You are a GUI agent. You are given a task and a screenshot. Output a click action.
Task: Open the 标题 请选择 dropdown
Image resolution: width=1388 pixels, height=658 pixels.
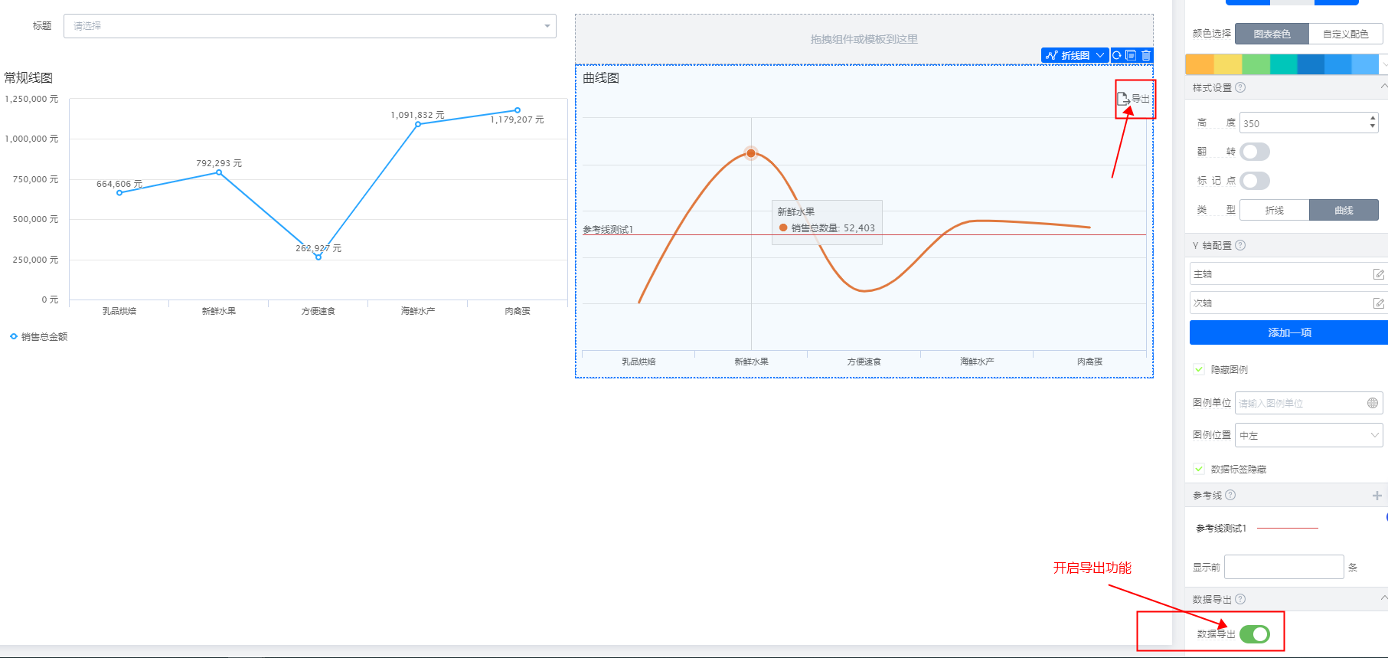tap(310, 26)
